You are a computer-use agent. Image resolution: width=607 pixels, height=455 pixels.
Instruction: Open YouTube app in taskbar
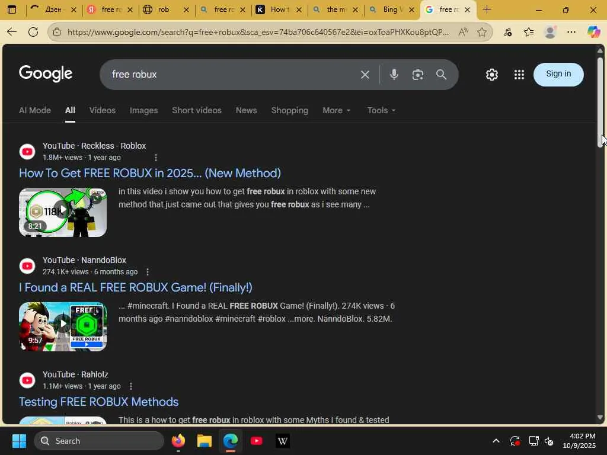257,441
